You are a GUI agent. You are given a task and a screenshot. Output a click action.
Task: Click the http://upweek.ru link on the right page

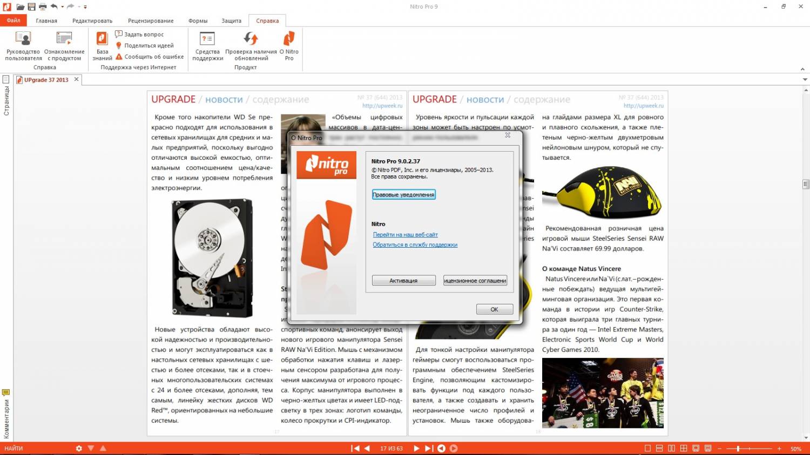[644, 106]
